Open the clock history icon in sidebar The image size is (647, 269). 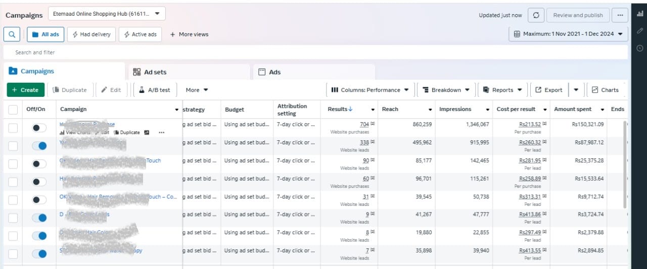coord(640,48)
